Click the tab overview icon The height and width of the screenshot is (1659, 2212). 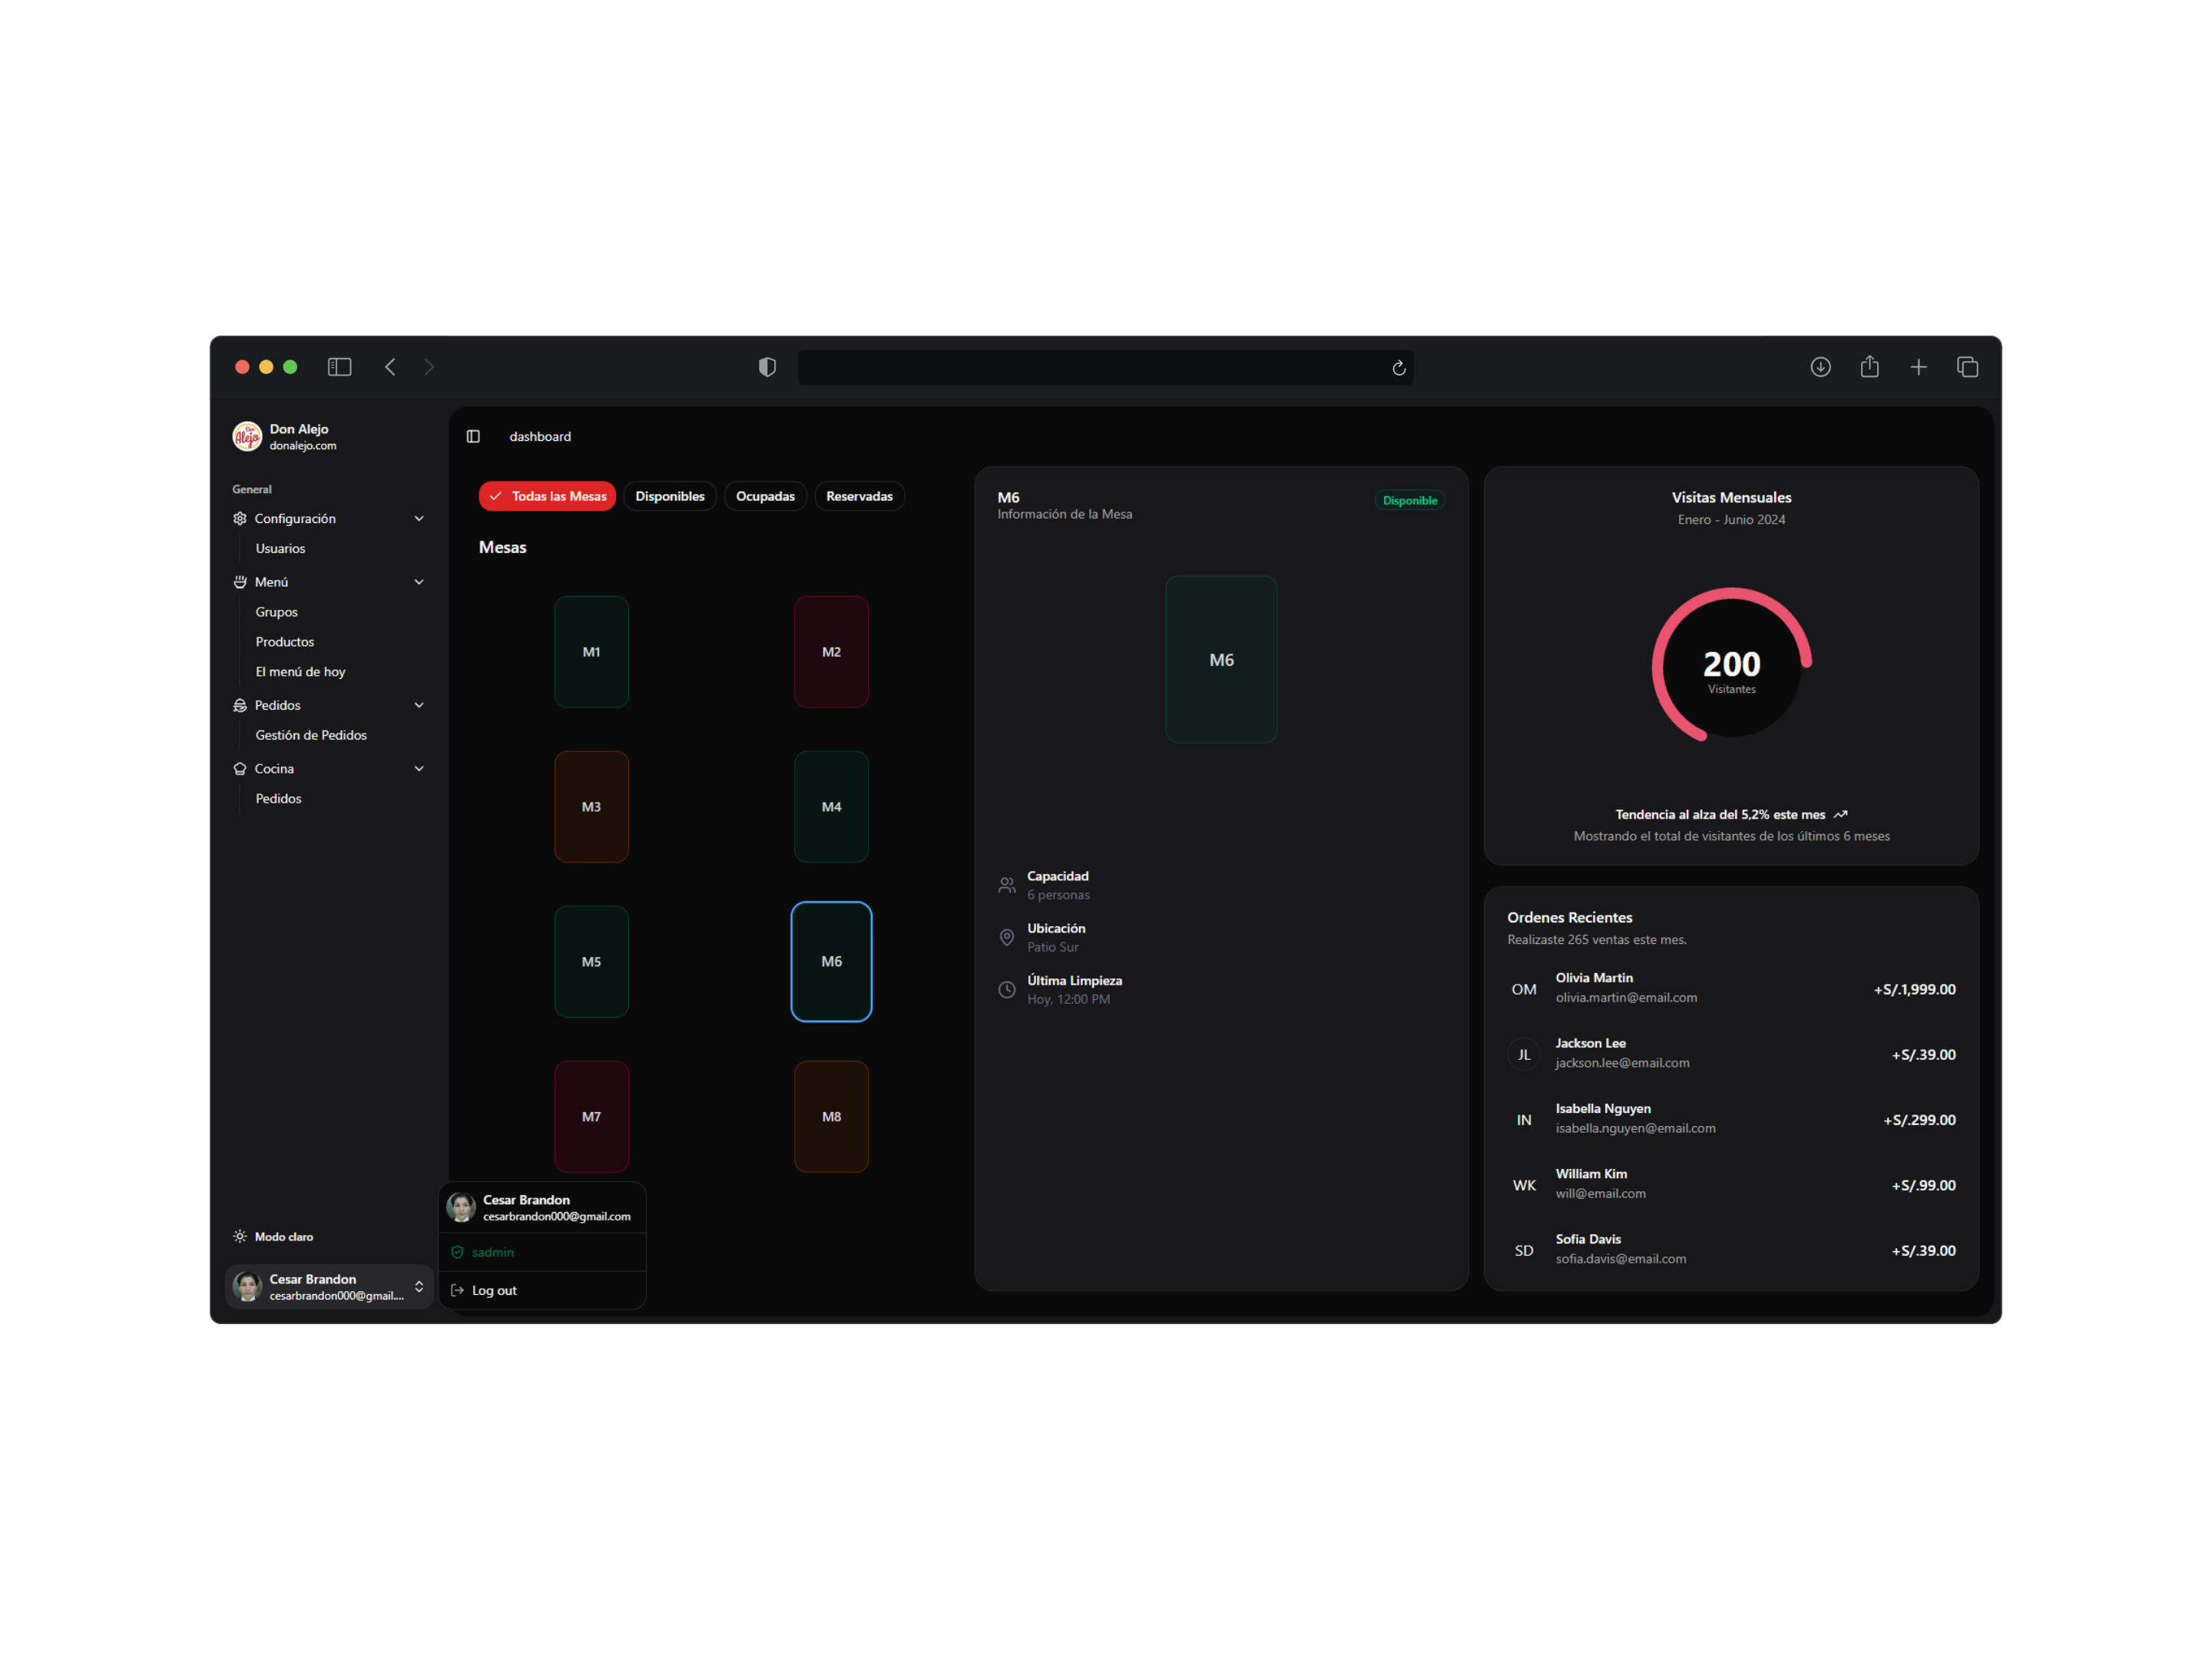1967,367
